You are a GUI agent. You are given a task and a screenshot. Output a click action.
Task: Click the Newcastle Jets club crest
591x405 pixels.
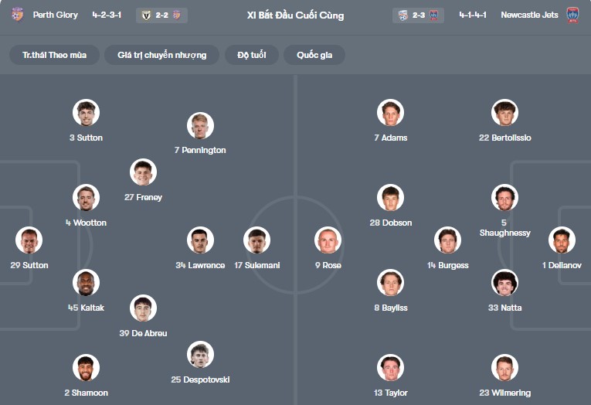572,15
